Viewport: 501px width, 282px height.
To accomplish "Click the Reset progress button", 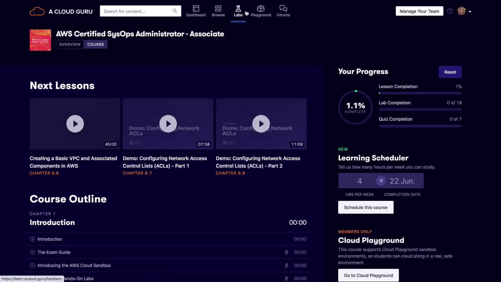I will [450, 72].
